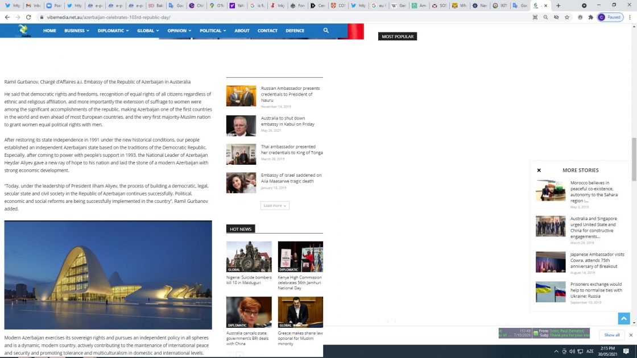
Task: Go to the Contact page
Action: (x=267, y=31)
